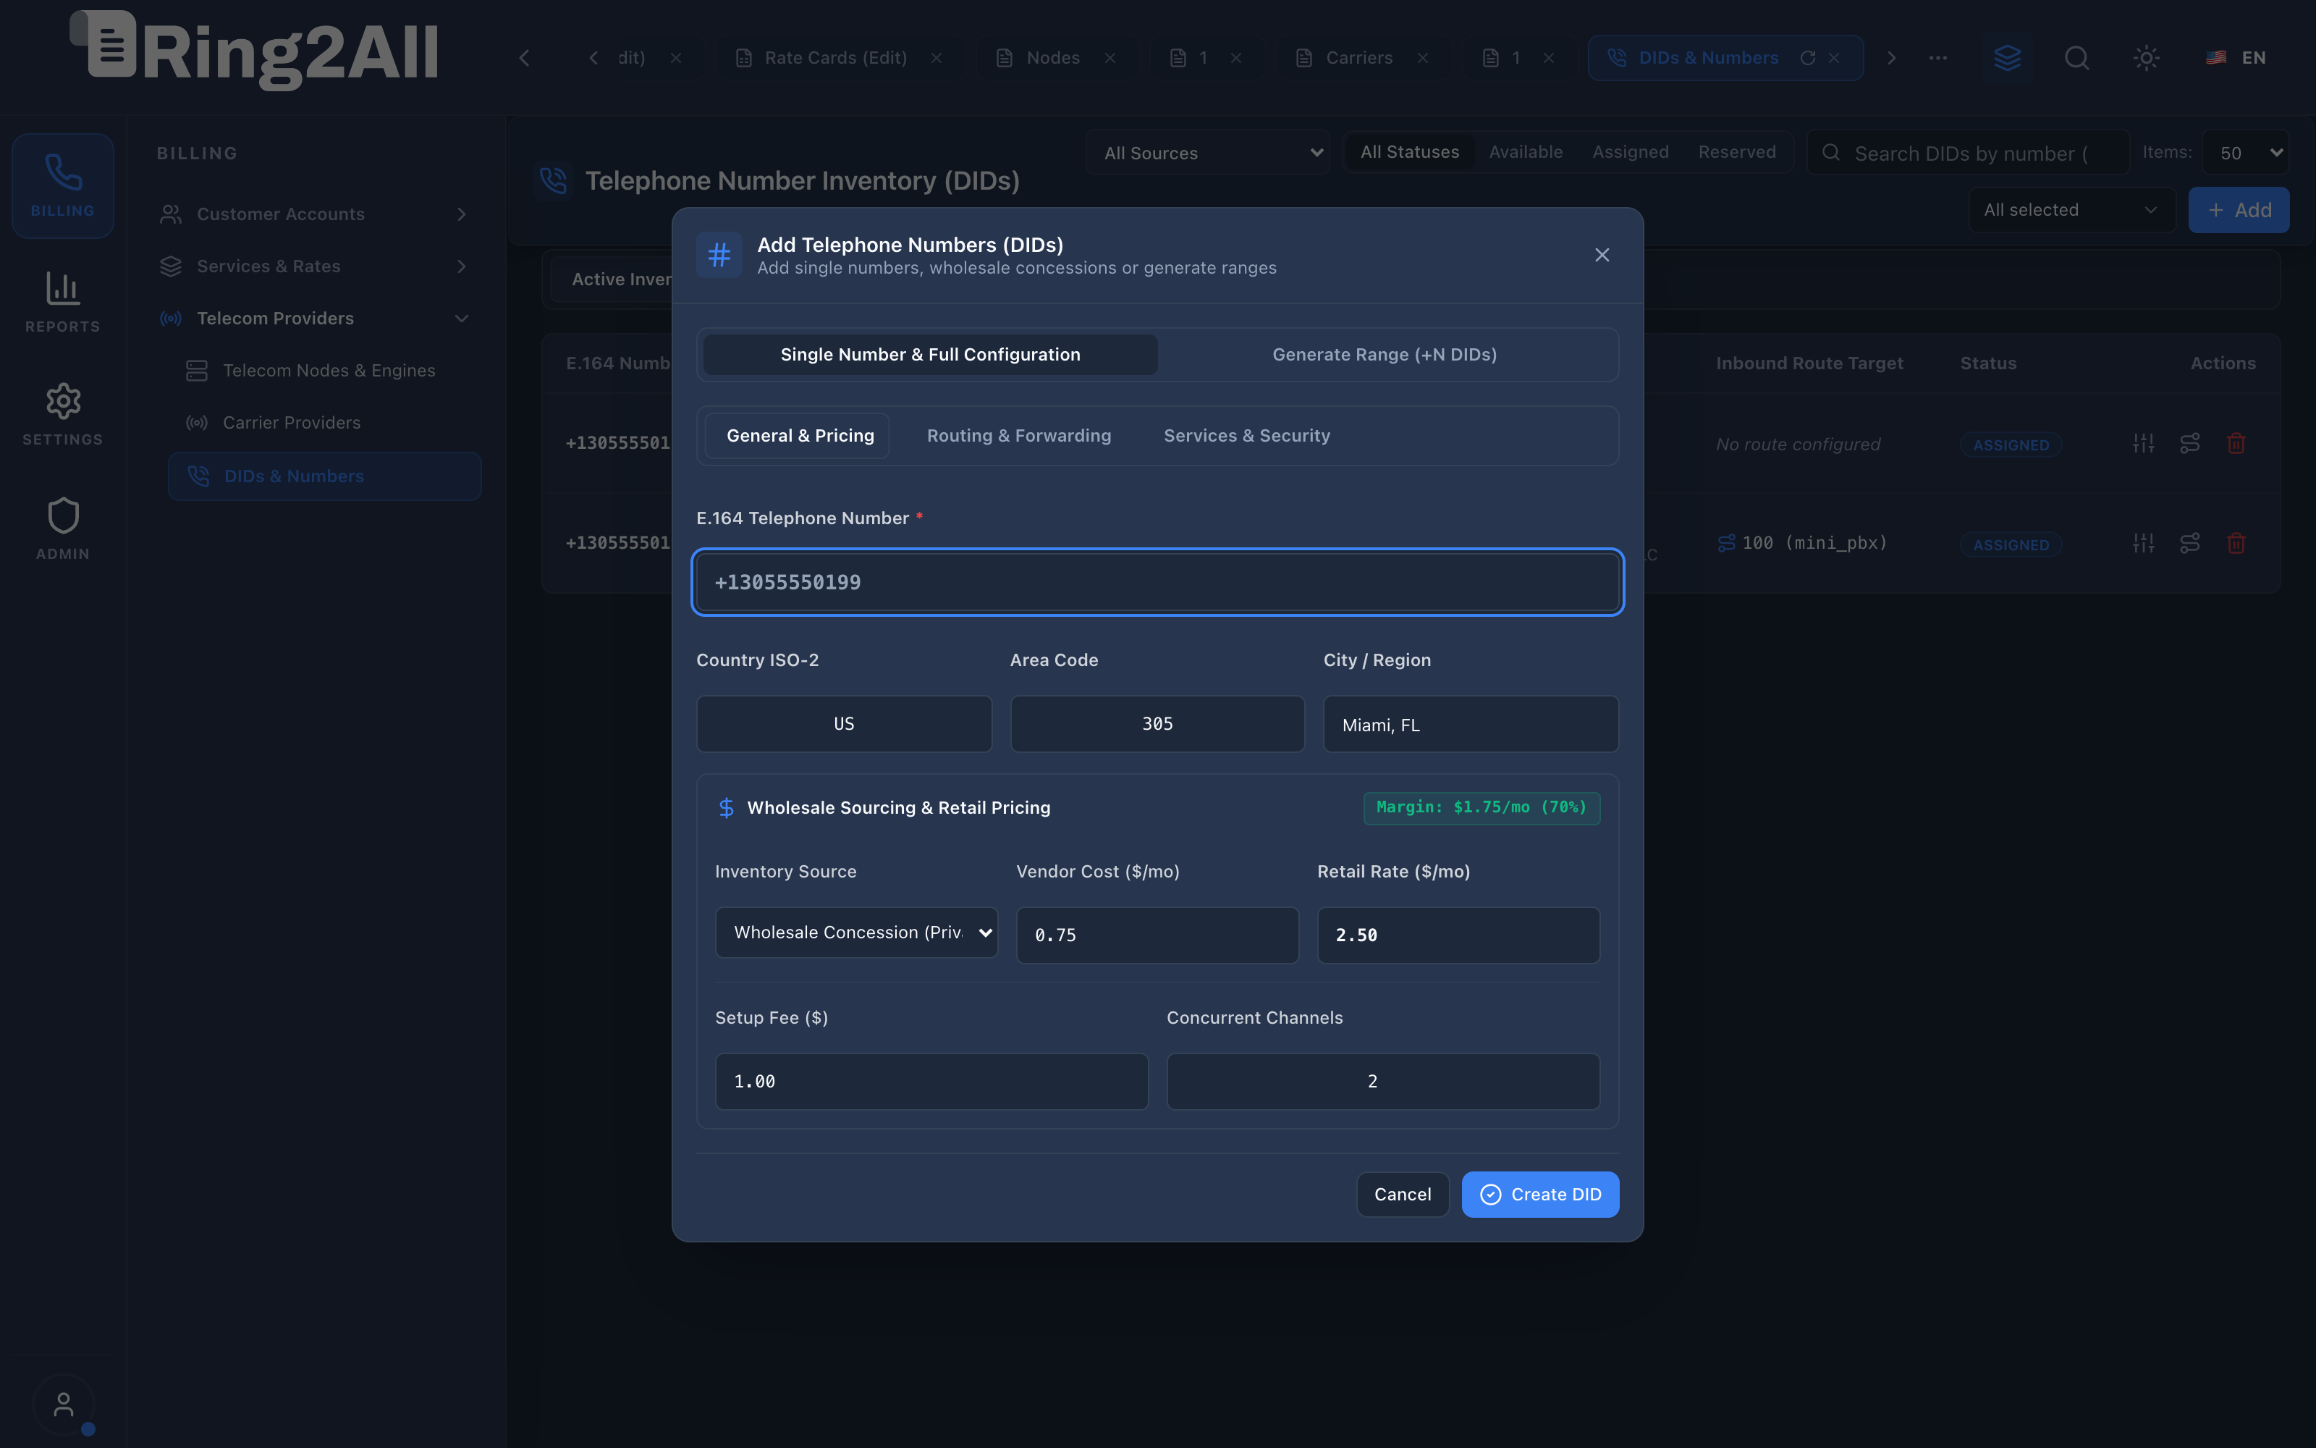Image resolution: width=2316 pixels, height=1448 pixels.
Task: Filter DIDs by Assigned status
Action: (x=1630, y=152)
